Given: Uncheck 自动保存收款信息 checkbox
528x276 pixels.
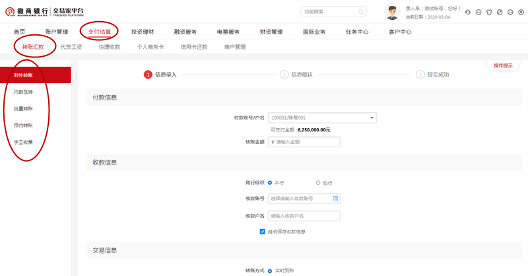Looking at the screenshot, I should click(x=263, y=232).
